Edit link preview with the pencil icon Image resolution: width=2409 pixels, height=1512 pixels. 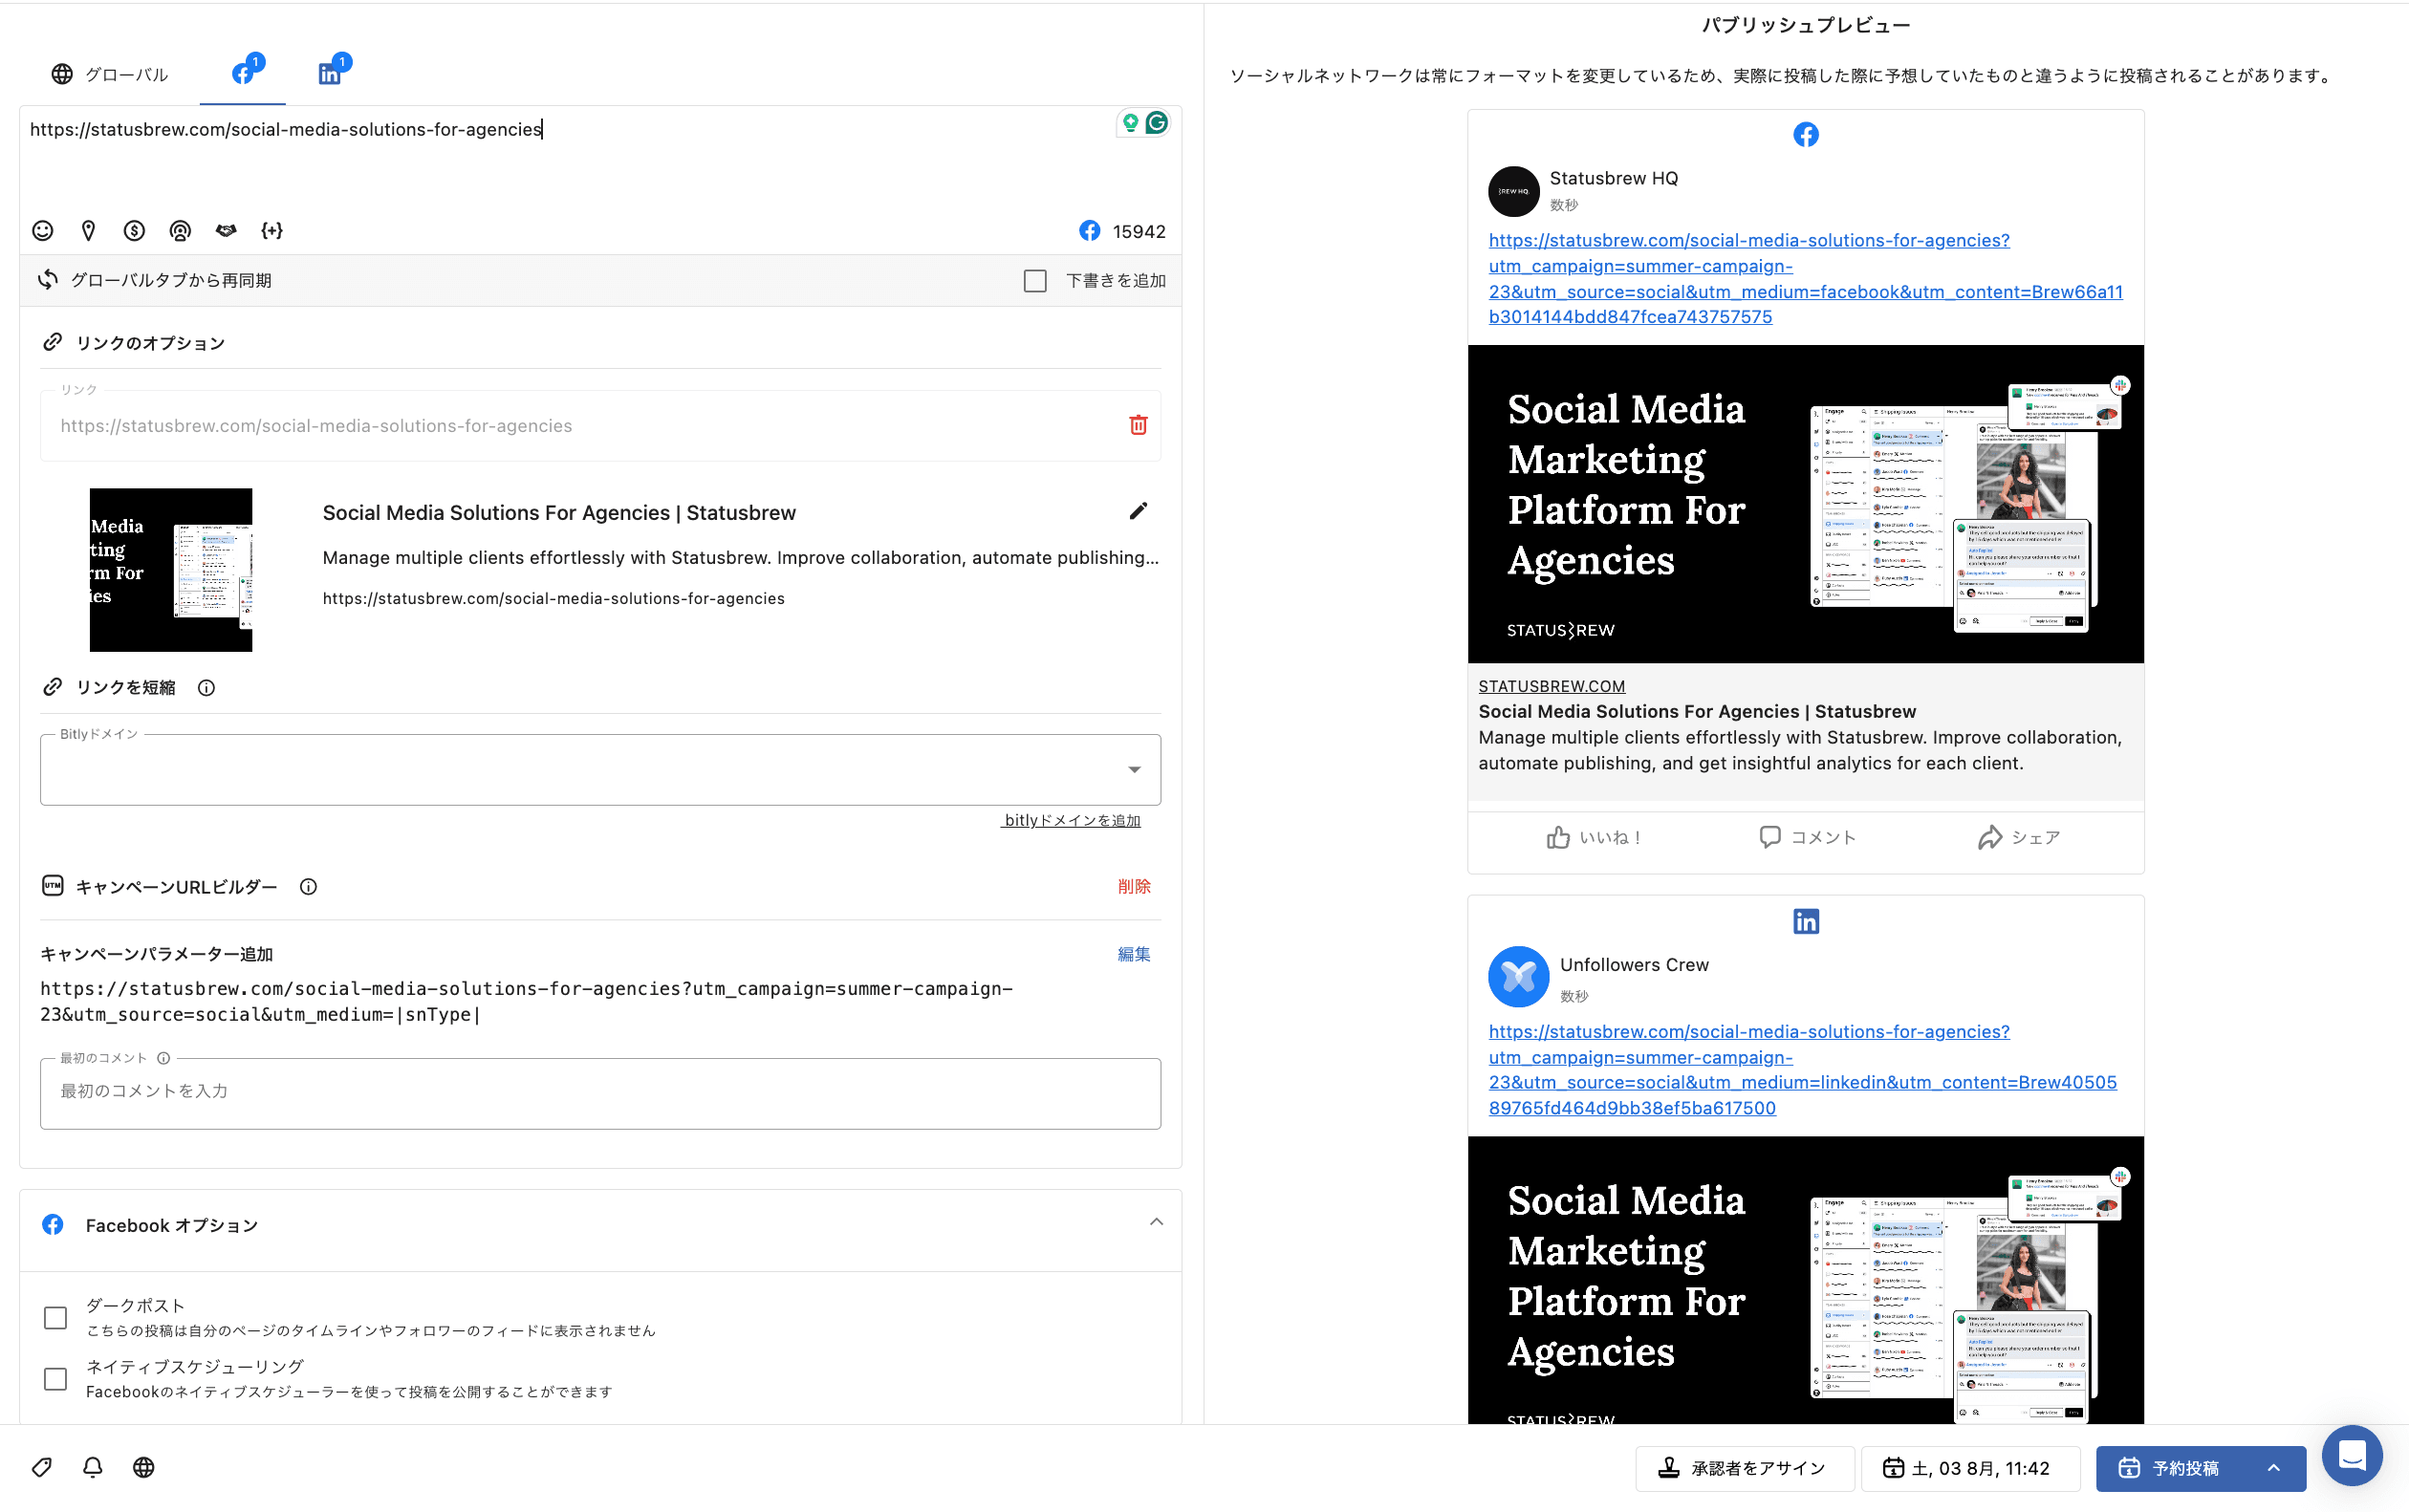coord(1138,511)
